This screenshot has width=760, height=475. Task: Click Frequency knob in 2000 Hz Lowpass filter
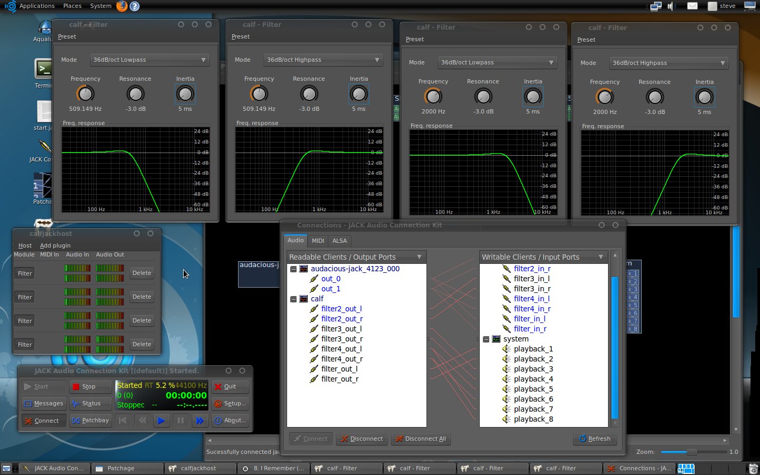pyautogui.click(x=433, y=97)
